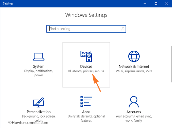This screenshot has width=172, height=128.
Task: Minimize the Settings window
Action: [145, 4]
